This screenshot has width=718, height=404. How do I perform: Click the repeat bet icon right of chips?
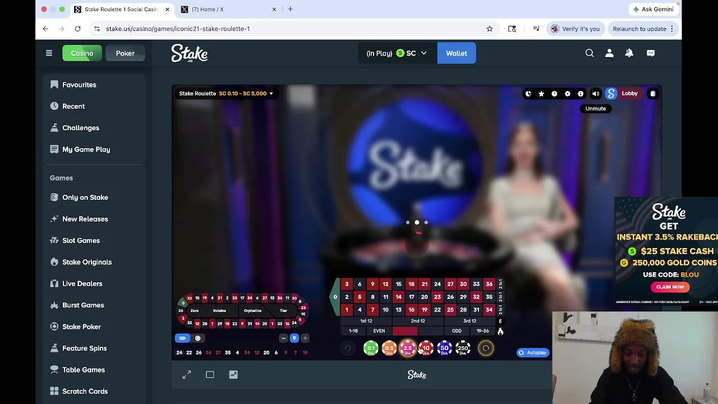(x=486, y=348)
